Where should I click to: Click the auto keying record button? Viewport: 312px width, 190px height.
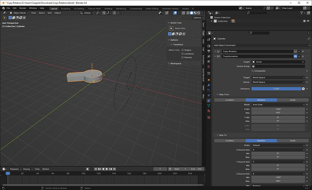87,169
